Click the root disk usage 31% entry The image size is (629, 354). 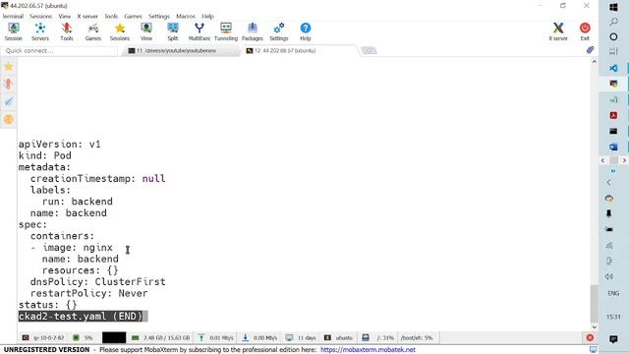point(377,338)
